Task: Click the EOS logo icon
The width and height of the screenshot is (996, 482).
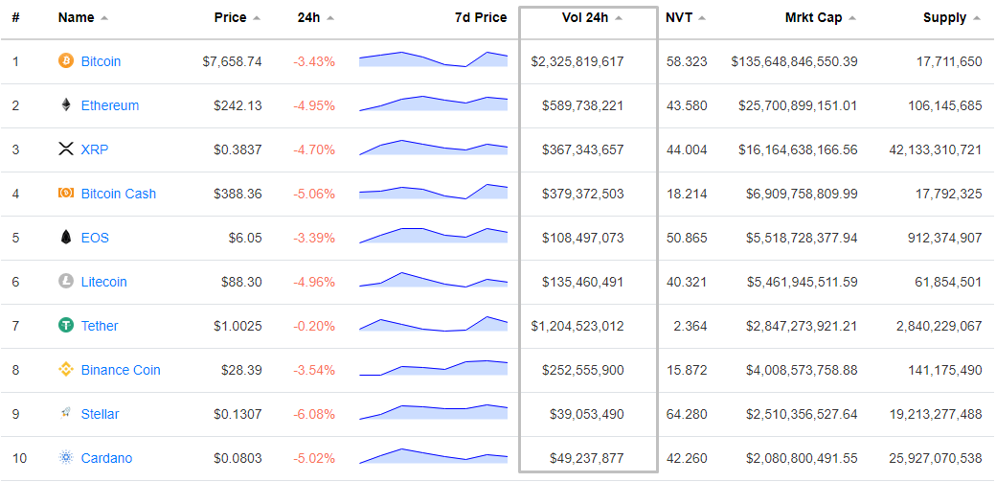Action: 66,238
